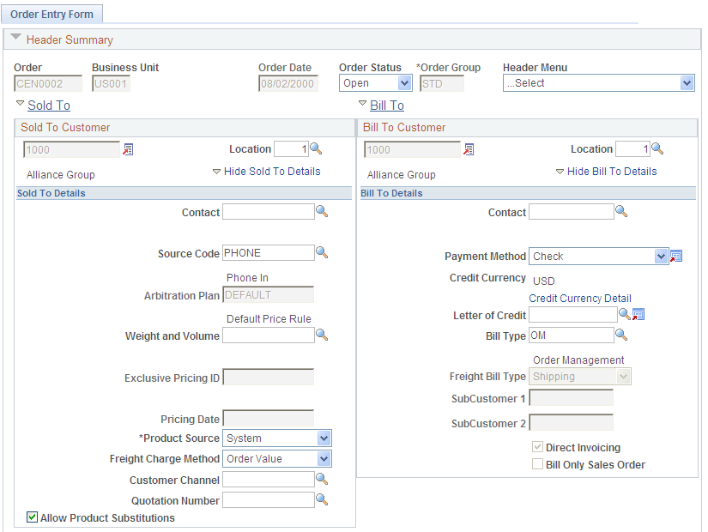Open Credit Currency Detail

(x=580, y=298)
